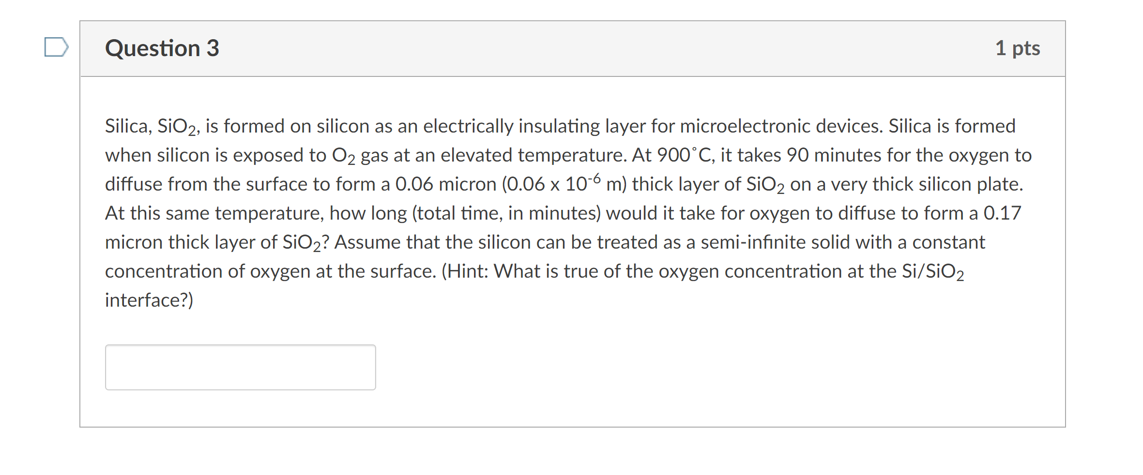Select the Question 3 title text
1143x475 pixels.
(162, 47)
